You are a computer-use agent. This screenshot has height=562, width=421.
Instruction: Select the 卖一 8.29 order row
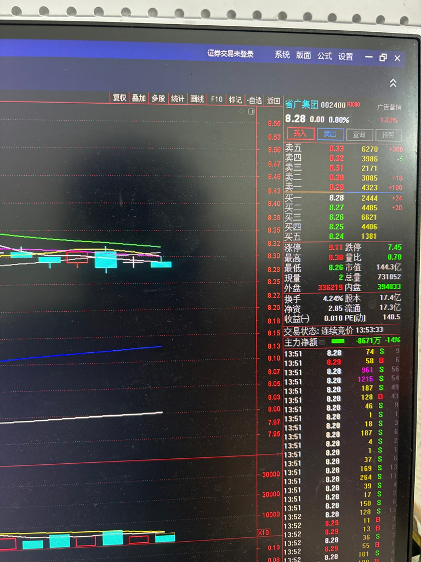pyautogui.click(x=344, y=187)
